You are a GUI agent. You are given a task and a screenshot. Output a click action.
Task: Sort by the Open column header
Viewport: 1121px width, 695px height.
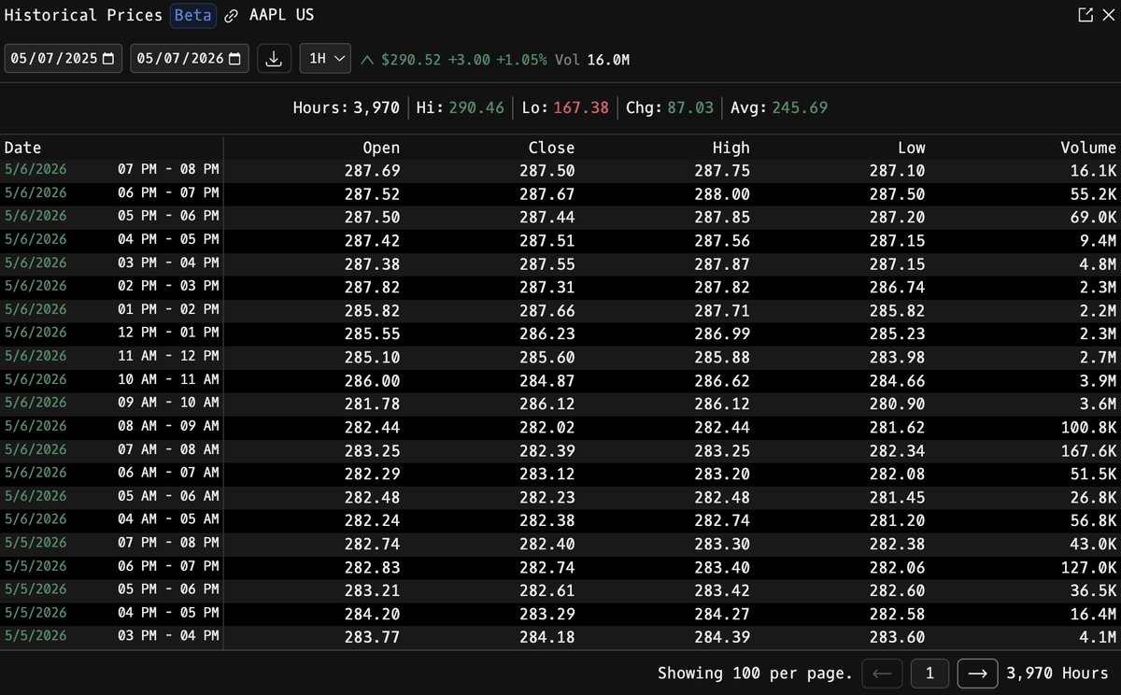[x=381, y=148]
